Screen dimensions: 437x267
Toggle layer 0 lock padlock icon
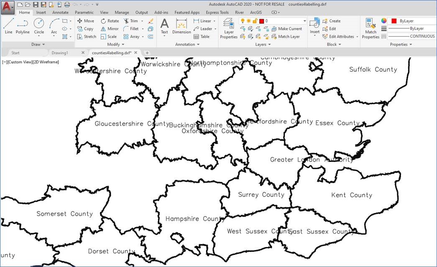[255, 21]
